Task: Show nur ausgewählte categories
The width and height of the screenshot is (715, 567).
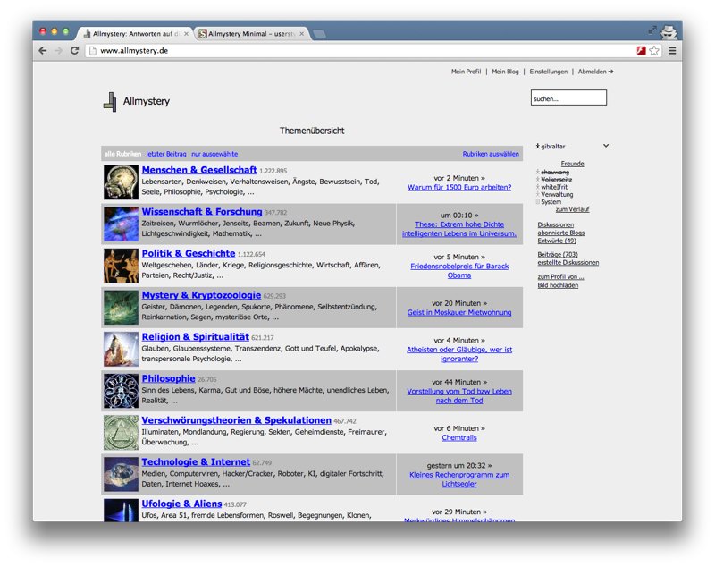Action: point(214,154)
